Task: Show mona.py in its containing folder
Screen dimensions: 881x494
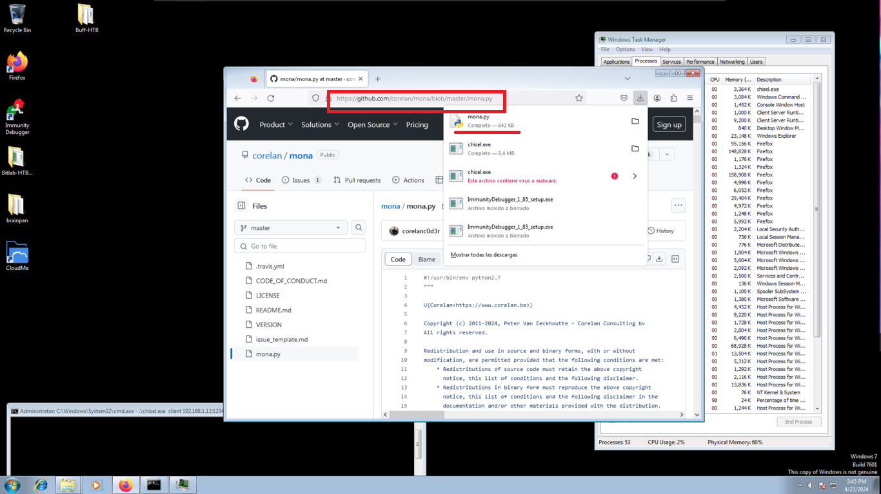Action: [x=635, y=121]
